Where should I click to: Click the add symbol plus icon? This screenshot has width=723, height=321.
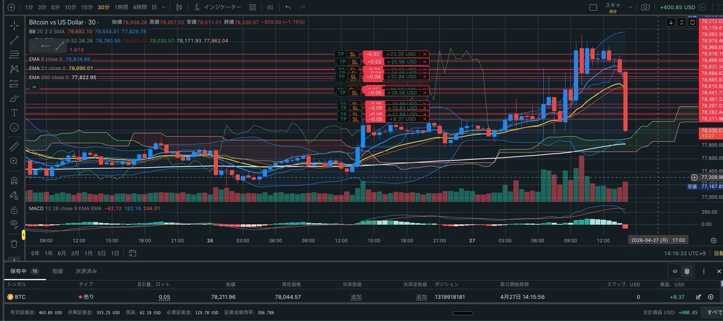11,7
